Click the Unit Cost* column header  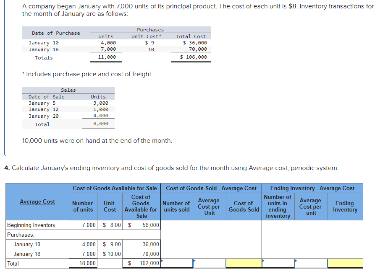click(147, 36)
